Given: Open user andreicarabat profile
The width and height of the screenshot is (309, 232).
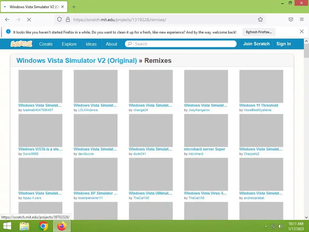Looking at the screenshot, I should point(254,198).
